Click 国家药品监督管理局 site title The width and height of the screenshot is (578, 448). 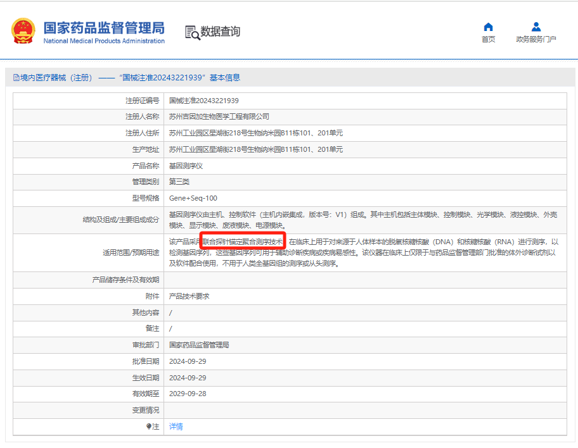[x=104, y=28]
